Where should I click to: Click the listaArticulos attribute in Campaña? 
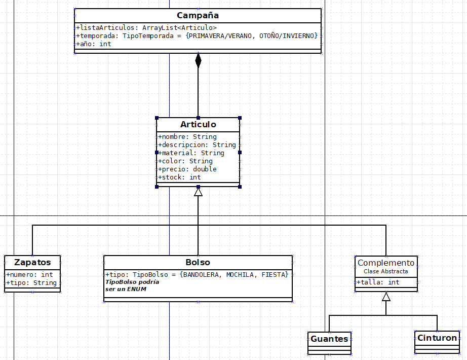pos(146,28)
